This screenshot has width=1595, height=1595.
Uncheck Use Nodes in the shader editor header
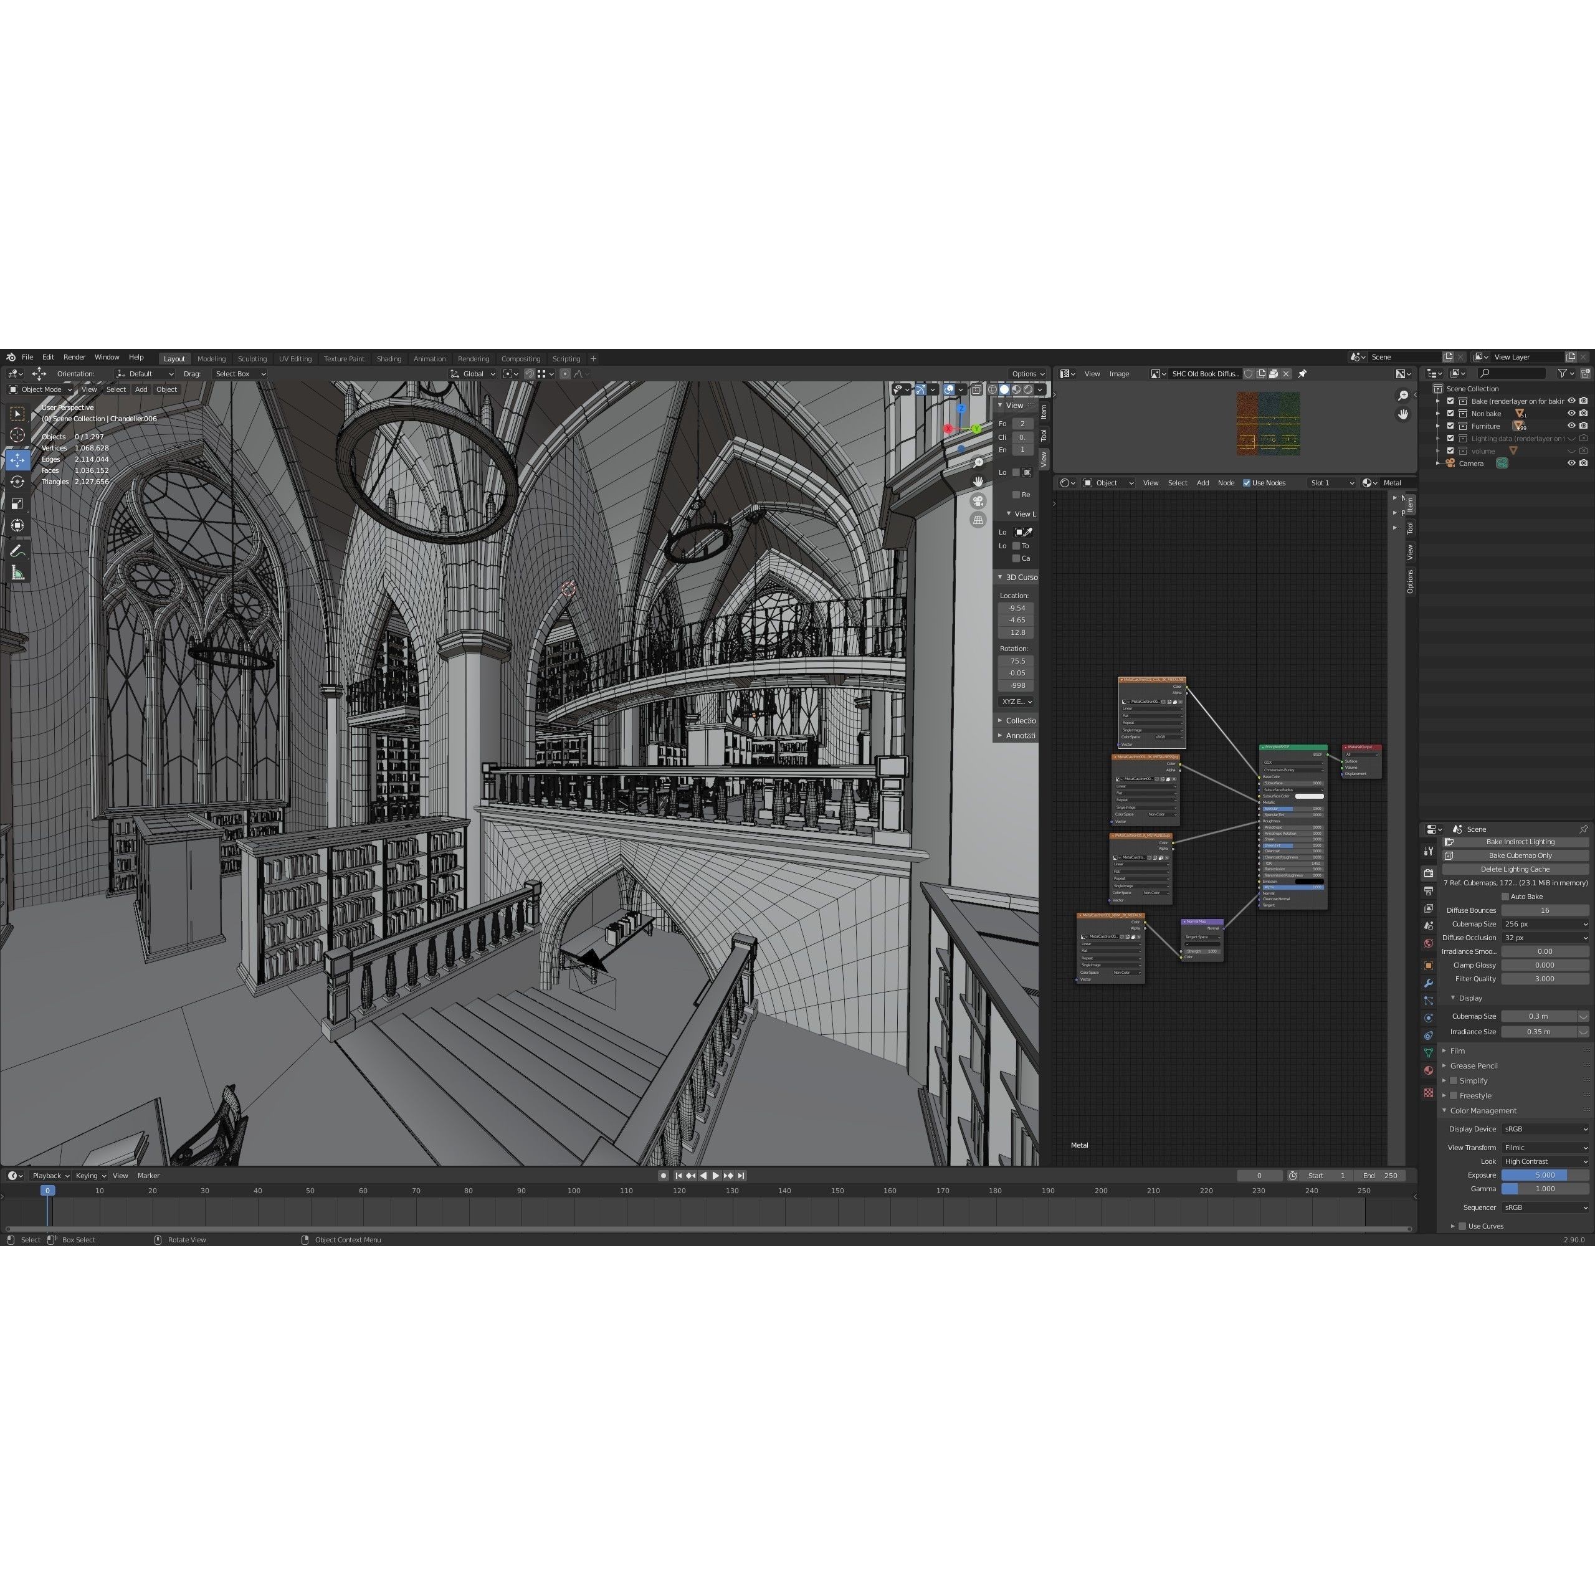click(1247, 483)
